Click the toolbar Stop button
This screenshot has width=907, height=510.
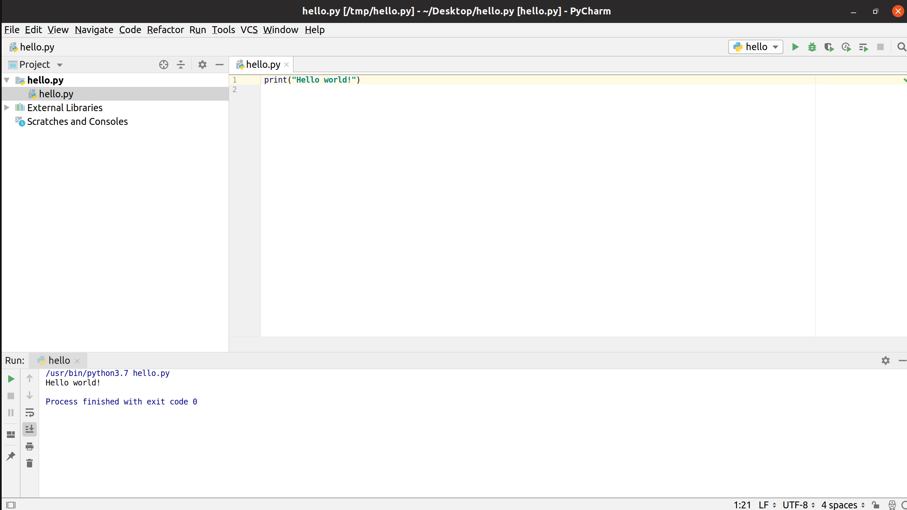[880, 47]
